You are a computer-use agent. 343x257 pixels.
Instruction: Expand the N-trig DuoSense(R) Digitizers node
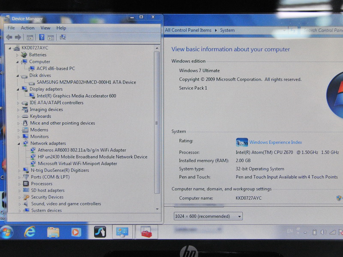tap(19, 170)
